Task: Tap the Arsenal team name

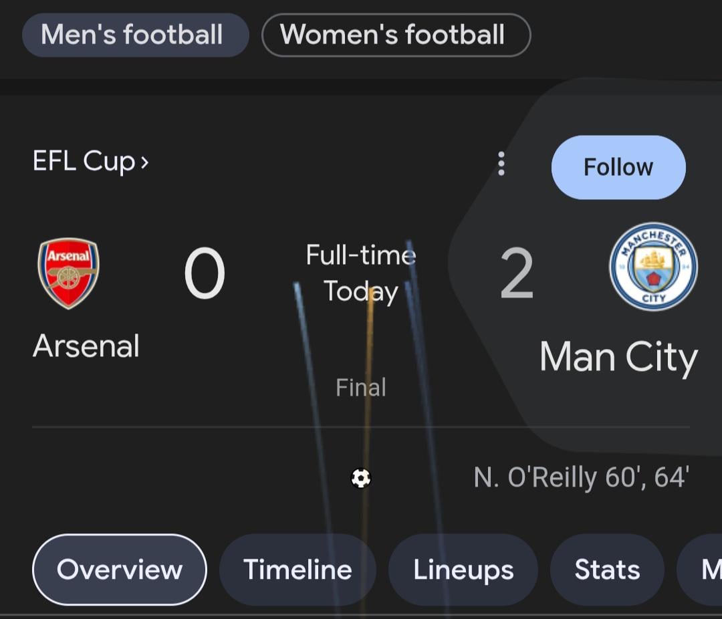Action: point(86,346)
